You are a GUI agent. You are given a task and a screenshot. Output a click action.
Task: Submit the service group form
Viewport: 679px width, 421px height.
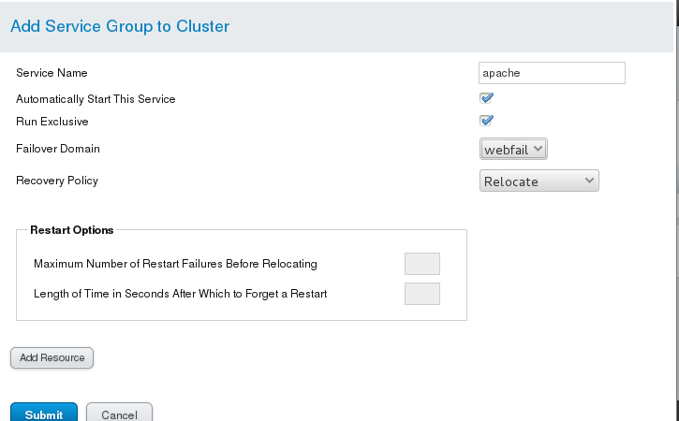[44, 412]
